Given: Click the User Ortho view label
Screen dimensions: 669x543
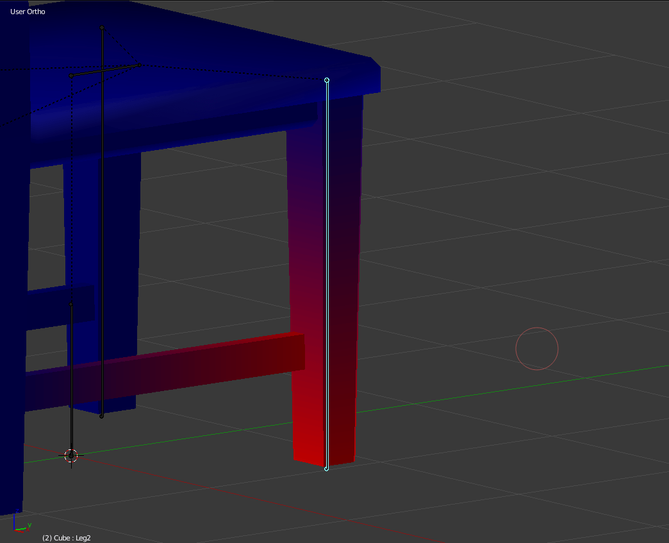Looking at the screenshot, I should click(x=28, y=12).
